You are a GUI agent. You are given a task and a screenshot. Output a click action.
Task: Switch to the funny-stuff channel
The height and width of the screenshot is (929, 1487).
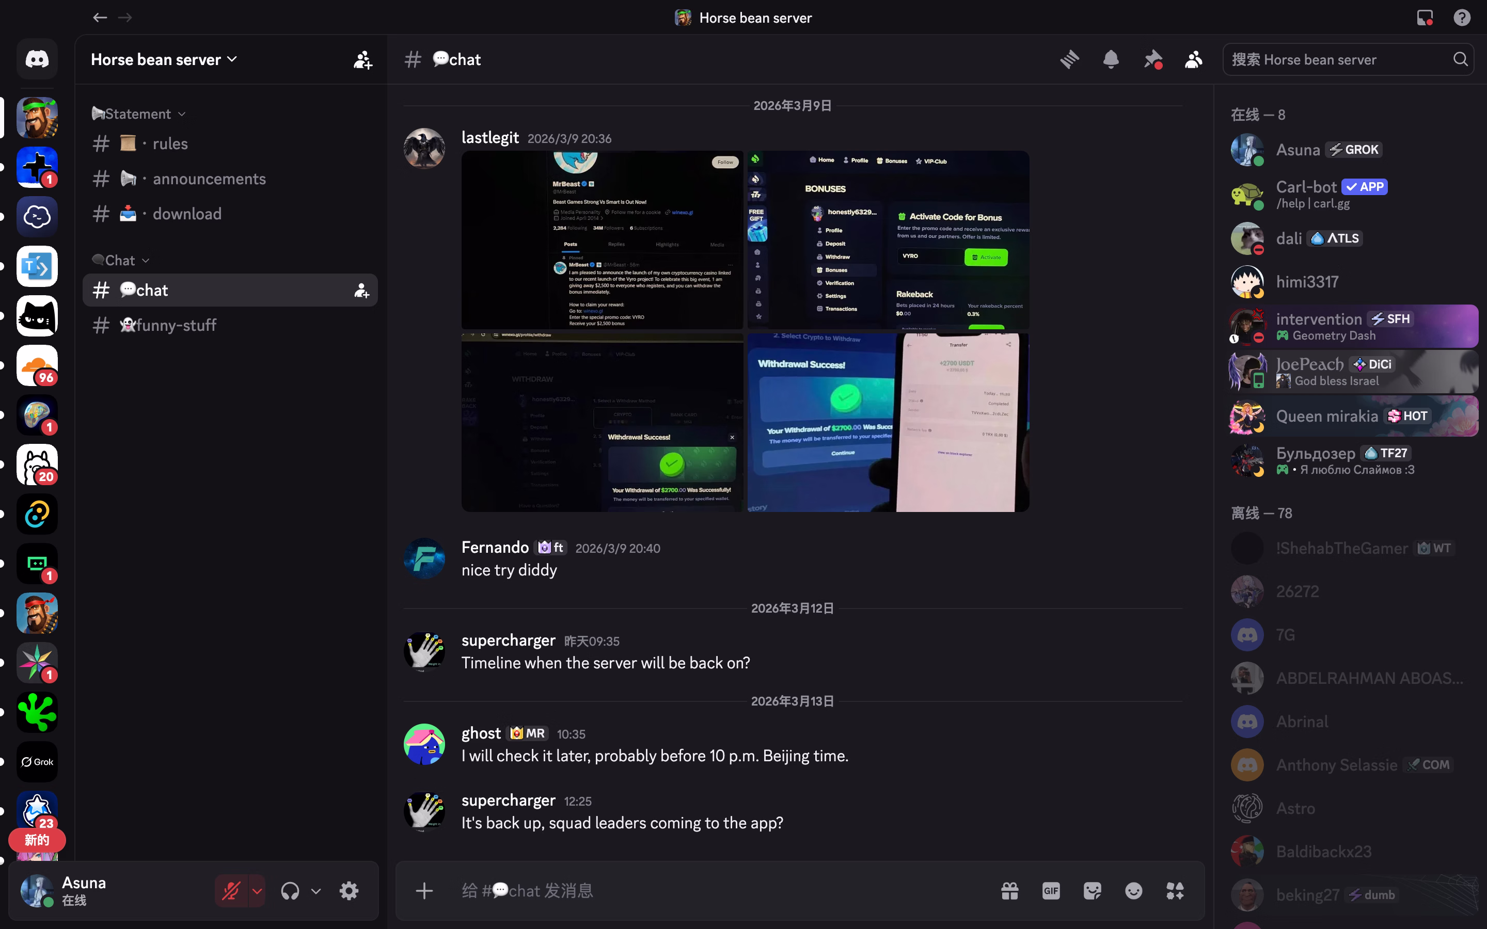[230, 325]
